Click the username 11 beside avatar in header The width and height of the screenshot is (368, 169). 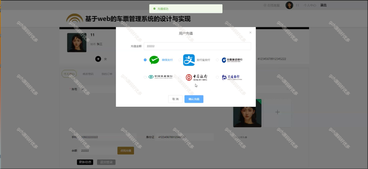(x=297, y=5)
